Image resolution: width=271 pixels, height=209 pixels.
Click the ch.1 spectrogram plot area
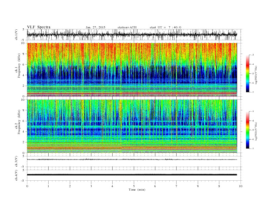click(132, 70)
